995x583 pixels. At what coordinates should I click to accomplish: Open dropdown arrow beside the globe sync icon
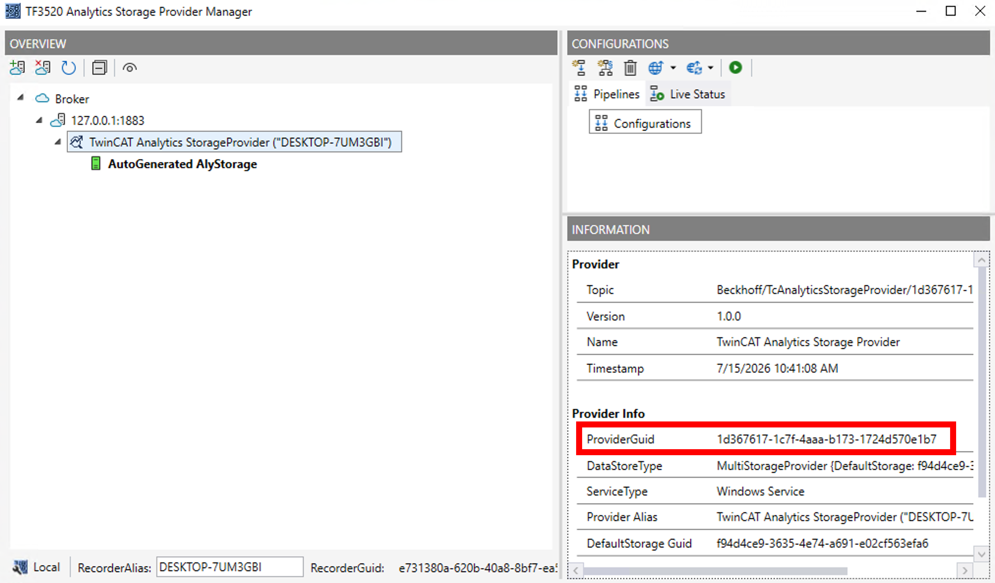click(x=711, y=68)
